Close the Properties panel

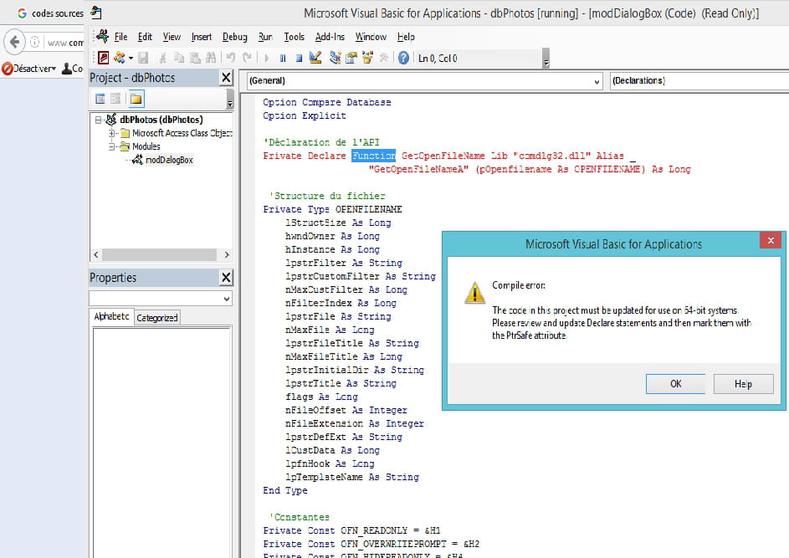pyautogui.click(x=227, y=277)
